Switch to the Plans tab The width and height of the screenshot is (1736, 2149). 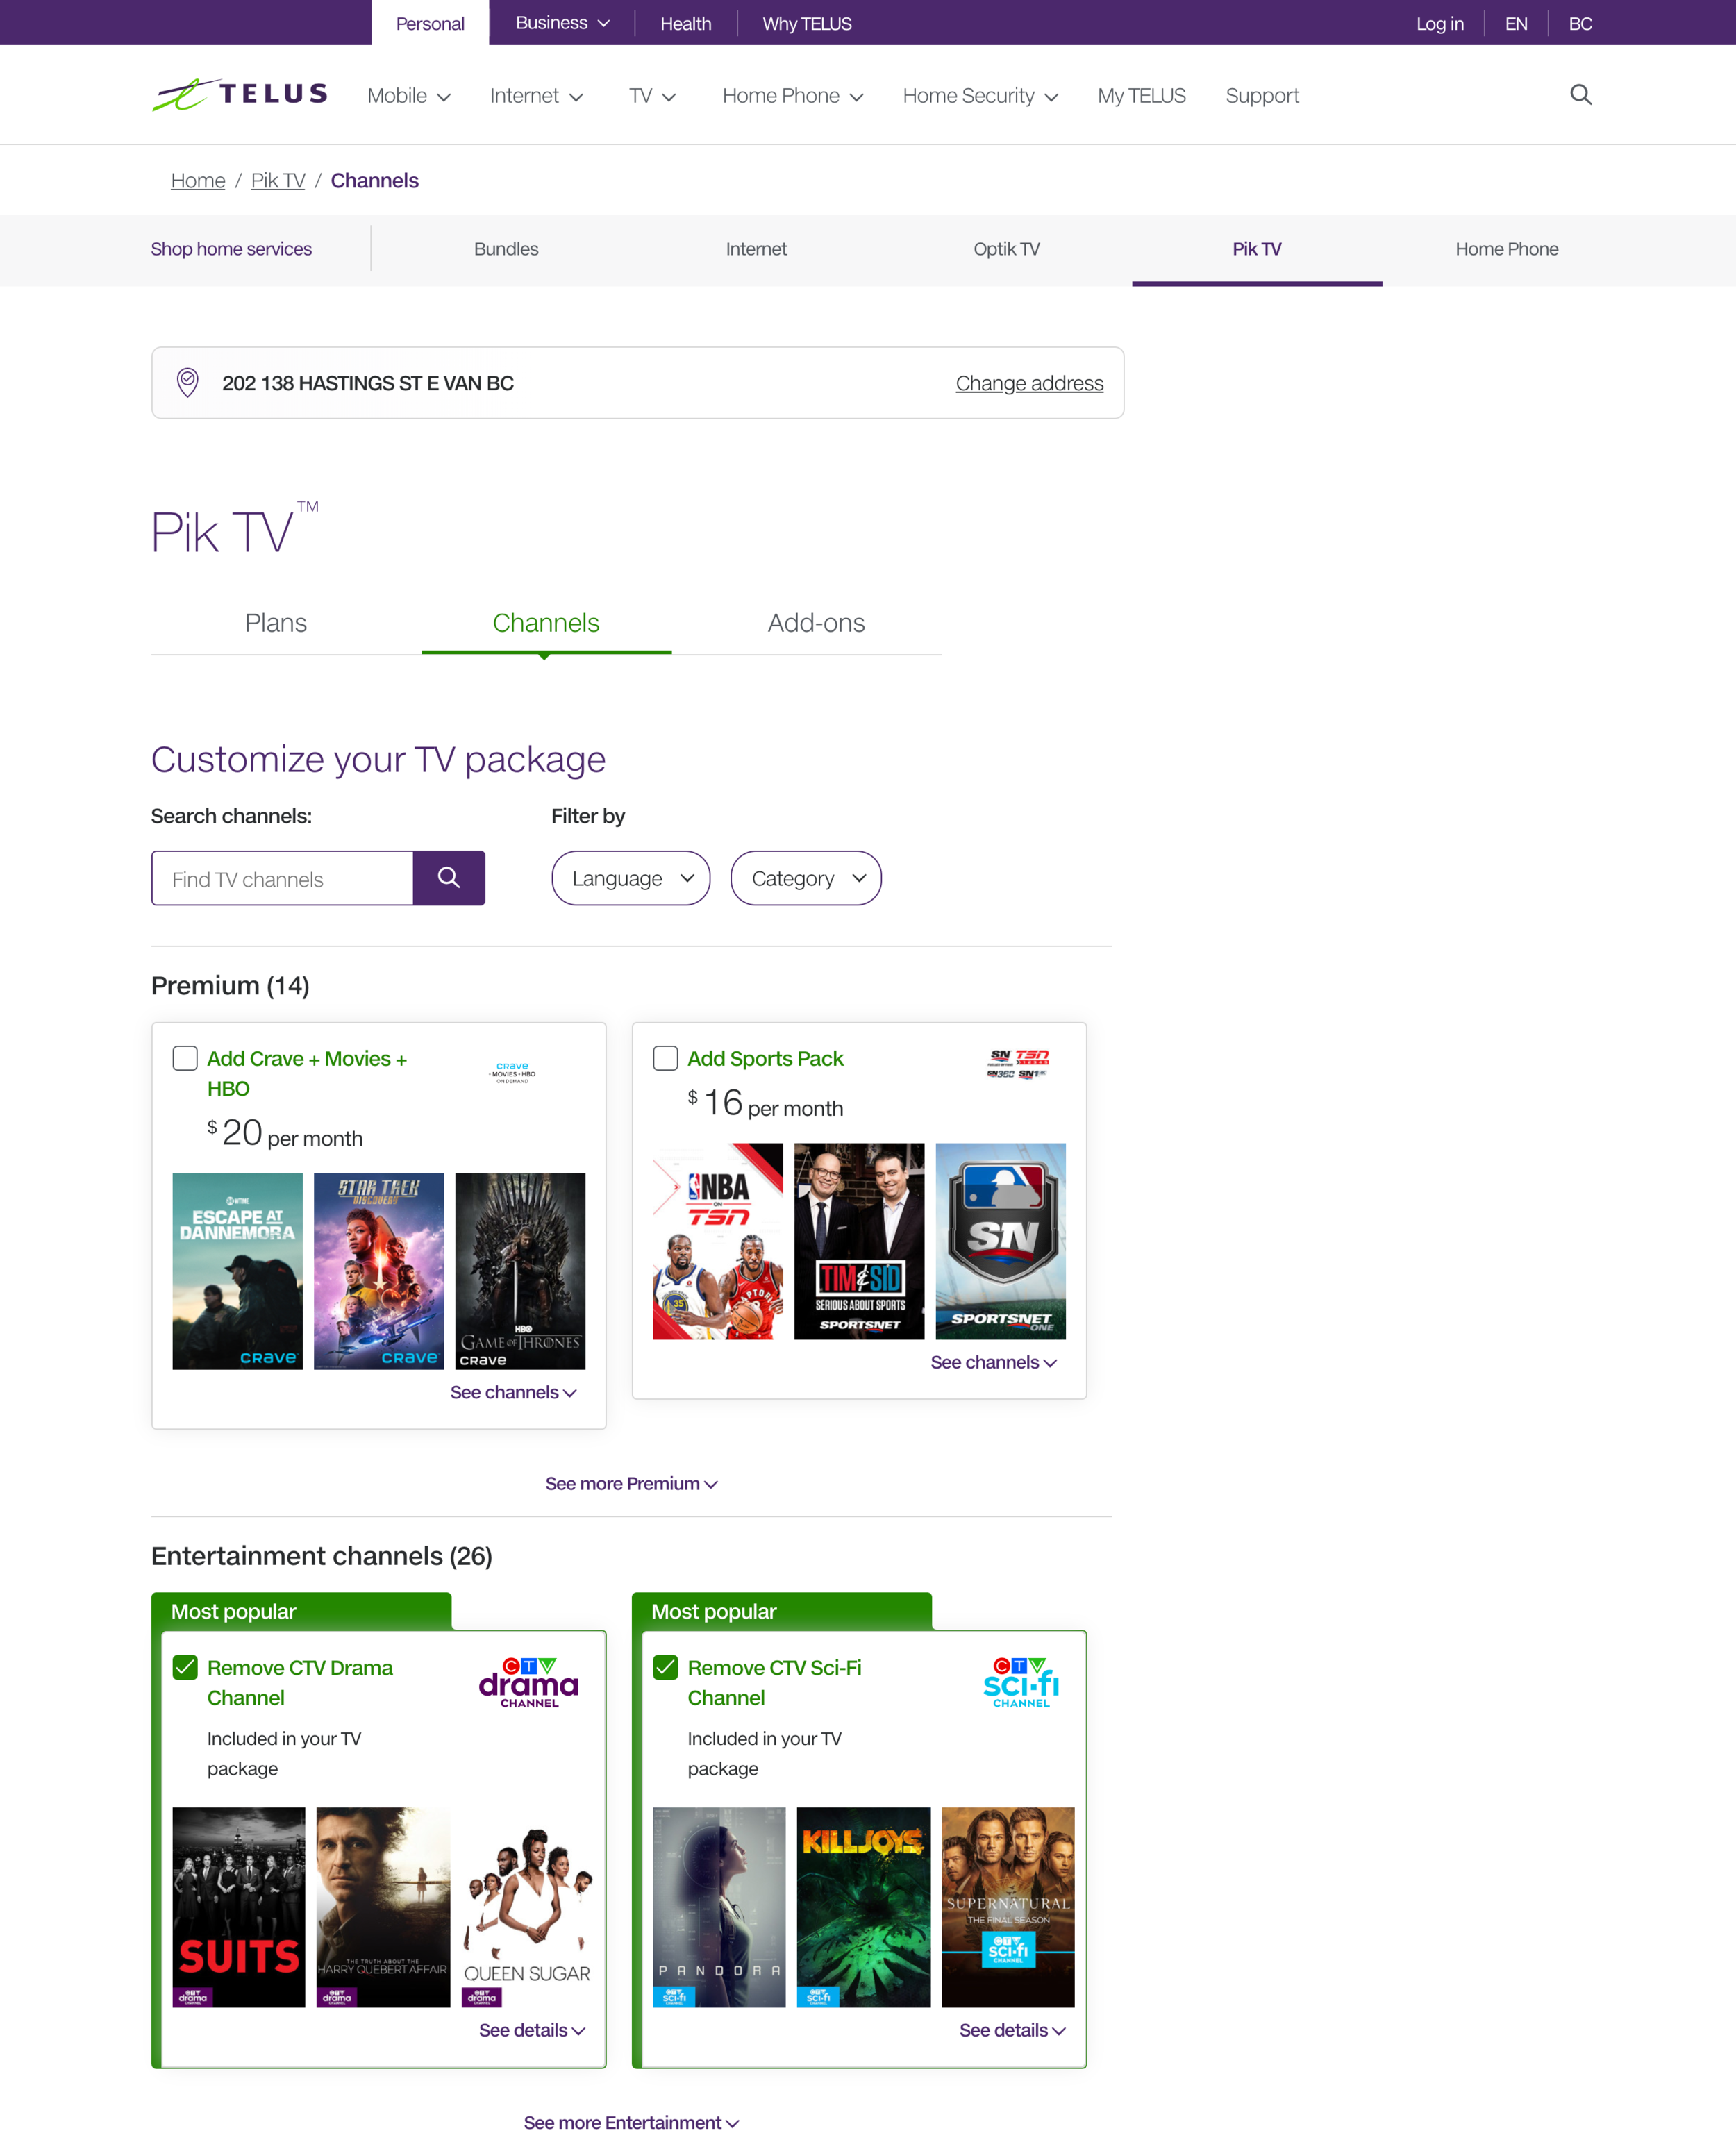click(x=276, y=623)
